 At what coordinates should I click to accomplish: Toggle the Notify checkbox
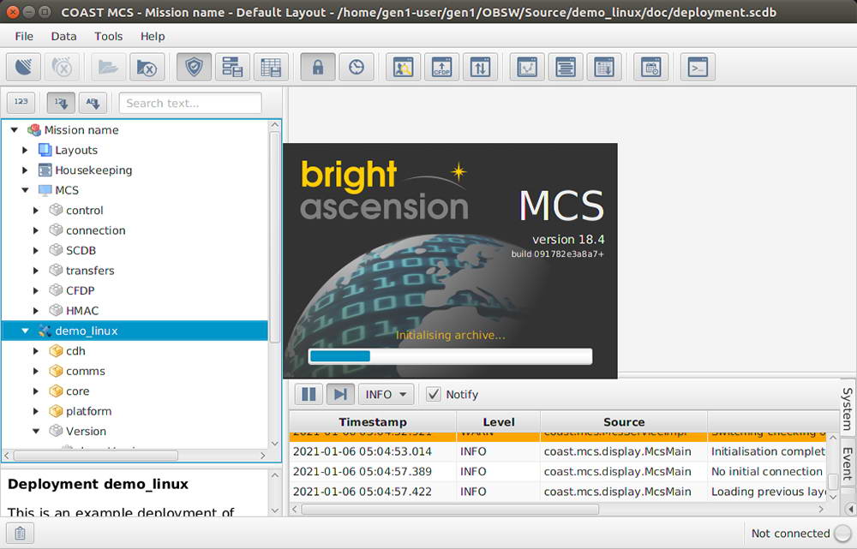click(434, 394)
